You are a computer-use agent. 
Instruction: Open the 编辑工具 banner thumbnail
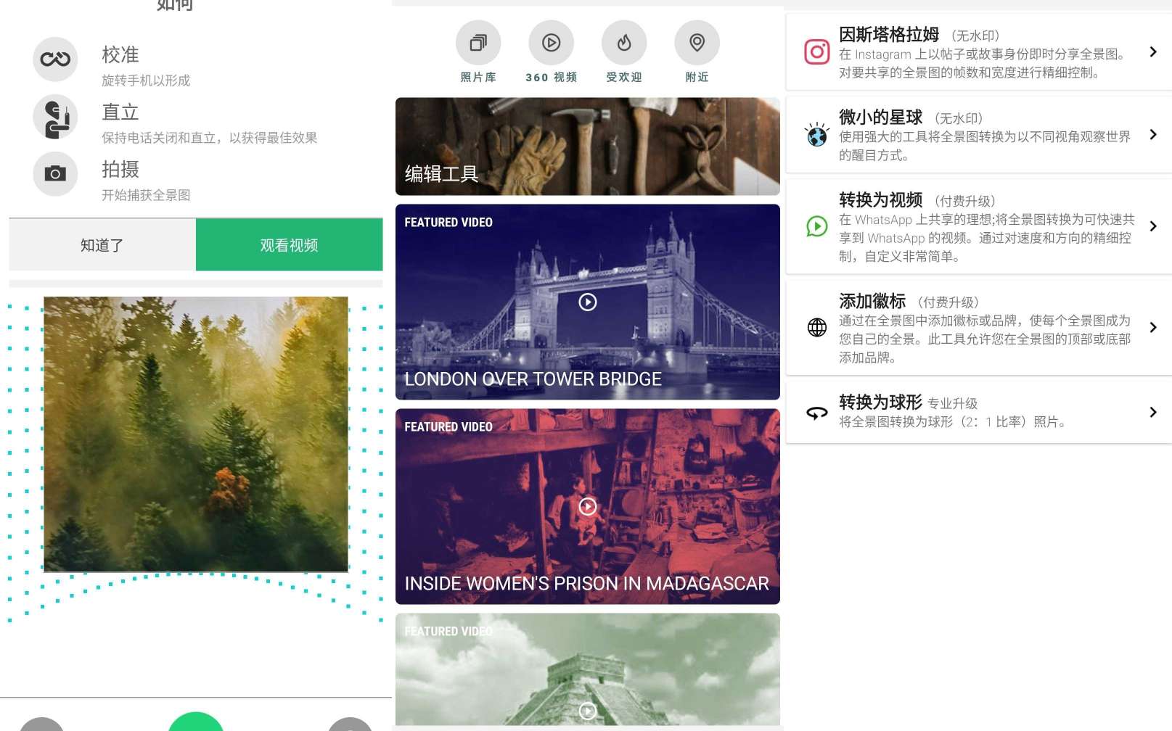[x=588, y=146]
